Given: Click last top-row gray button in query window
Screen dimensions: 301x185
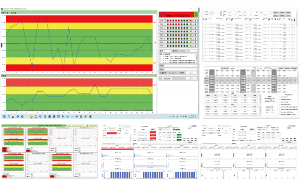Looking at the screenshot, I should pyautogui.click(x=288, y=13).
